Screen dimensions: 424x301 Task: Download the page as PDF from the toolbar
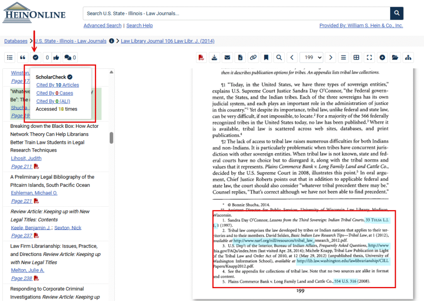coord(201,57)
